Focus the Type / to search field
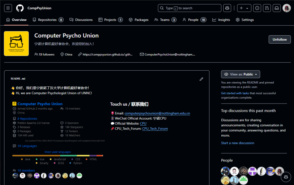 (189, 8)
